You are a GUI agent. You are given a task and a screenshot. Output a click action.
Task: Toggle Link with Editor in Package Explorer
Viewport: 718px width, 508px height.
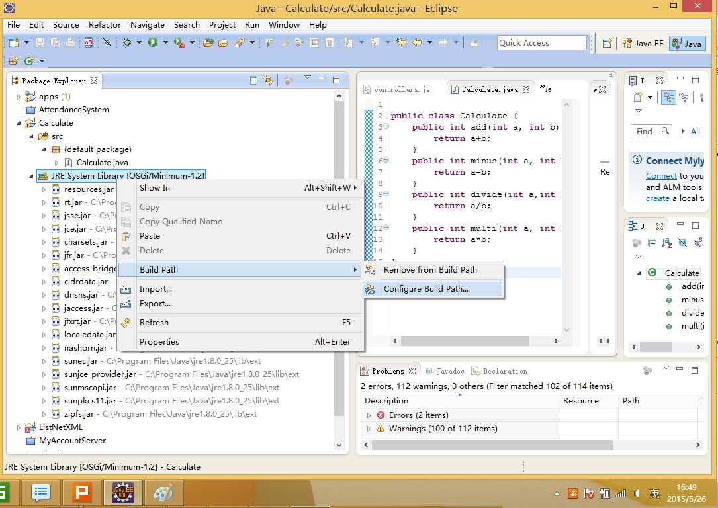(x=268, y=81)
